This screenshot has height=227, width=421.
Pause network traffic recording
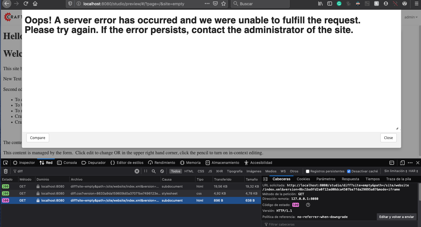145,171
